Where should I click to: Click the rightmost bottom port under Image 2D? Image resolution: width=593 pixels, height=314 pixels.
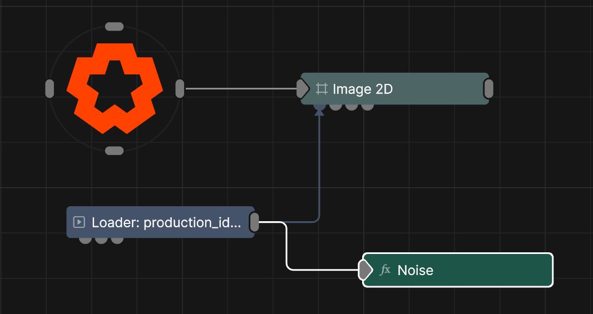(367, 106)
